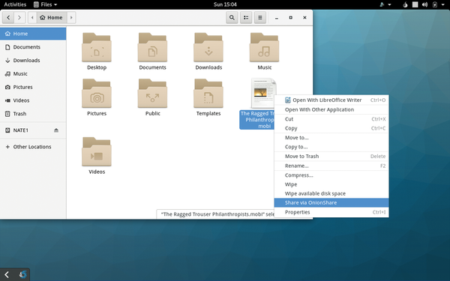This screenshot has width=450, height=281.
Task: Click the left path bar scroll arrow
Action: point(32,17)
